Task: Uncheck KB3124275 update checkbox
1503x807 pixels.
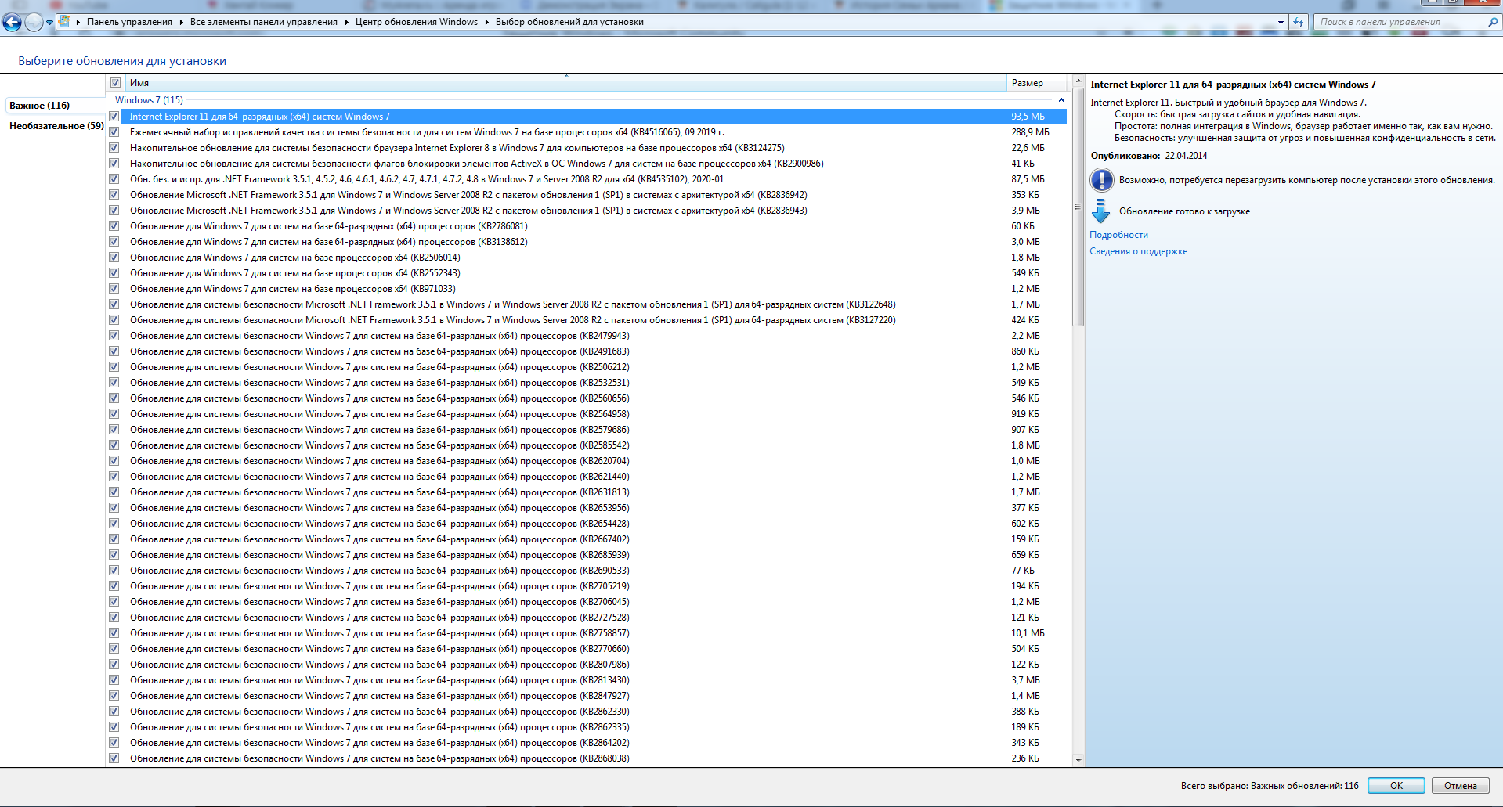Action: coord(114,148)
